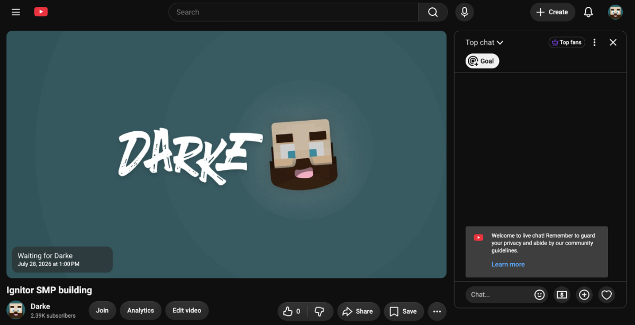Open the hamburger guide menu
This screenshot has height=325, width=635.
click(16, 12)
